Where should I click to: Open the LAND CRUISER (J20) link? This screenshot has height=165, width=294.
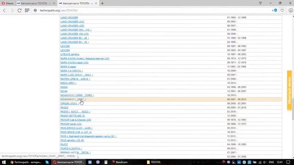point(73,26)
